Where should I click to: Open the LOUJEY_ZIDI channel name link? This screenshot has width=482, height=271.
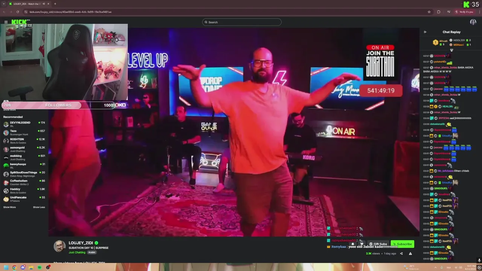81,243
